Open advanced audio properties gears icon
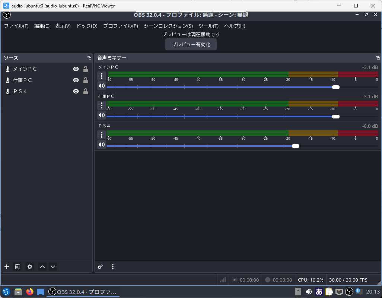 pos(100,267)
